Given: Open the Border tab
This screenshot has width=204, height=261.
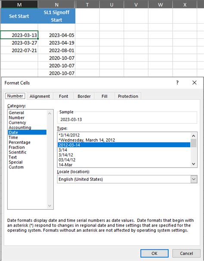Looking at the screenshot, I should [x=84, y=96].
